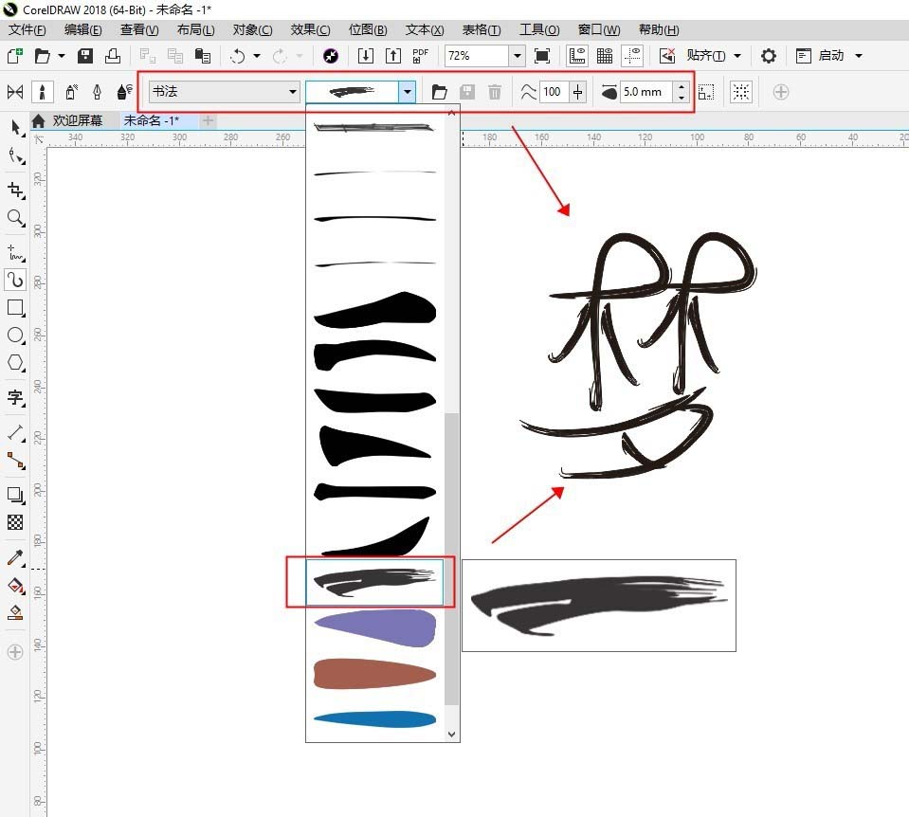Click the Options gear button
This screenshot has height=817, width=909.
769,55
